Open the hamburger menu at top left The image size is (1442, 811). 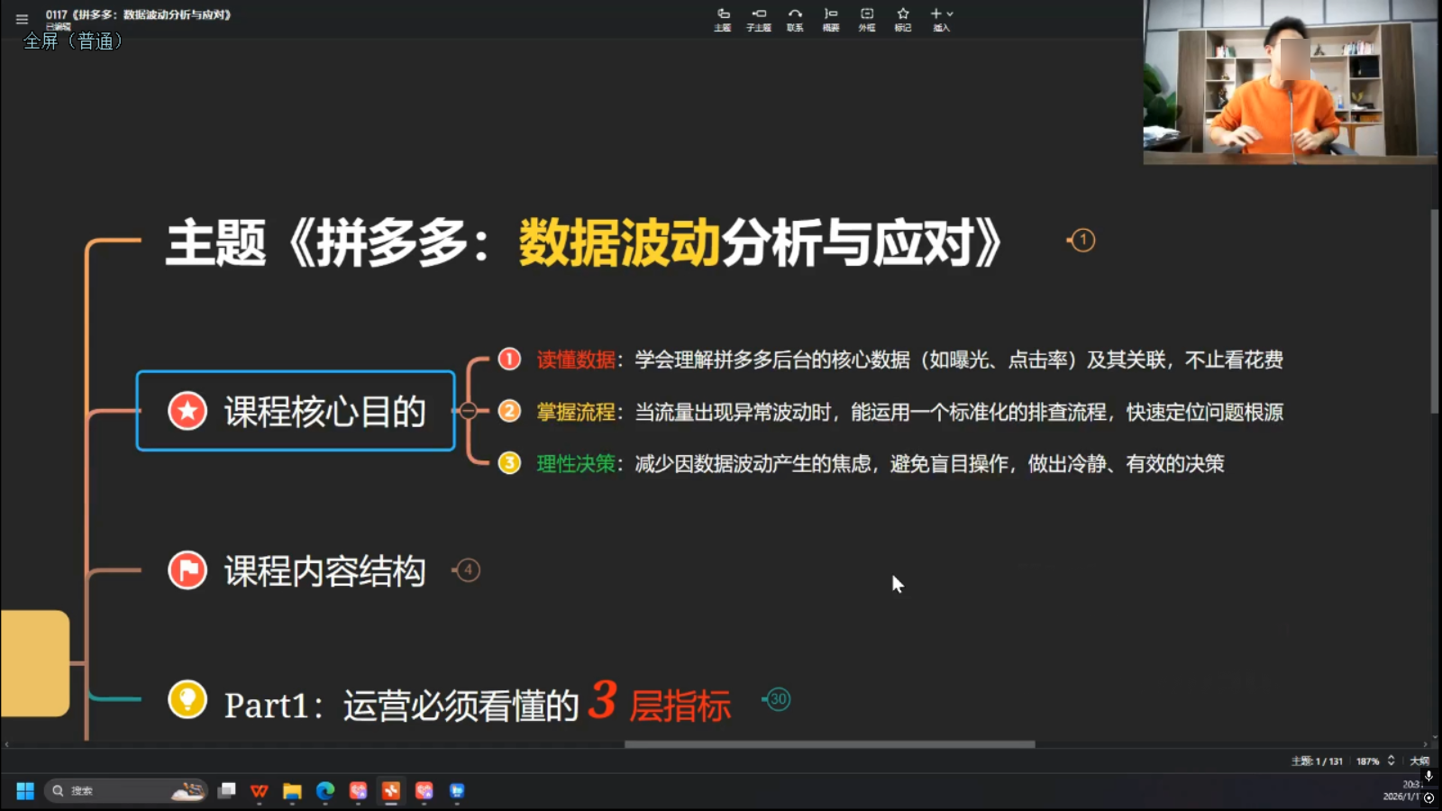point(21,18)
